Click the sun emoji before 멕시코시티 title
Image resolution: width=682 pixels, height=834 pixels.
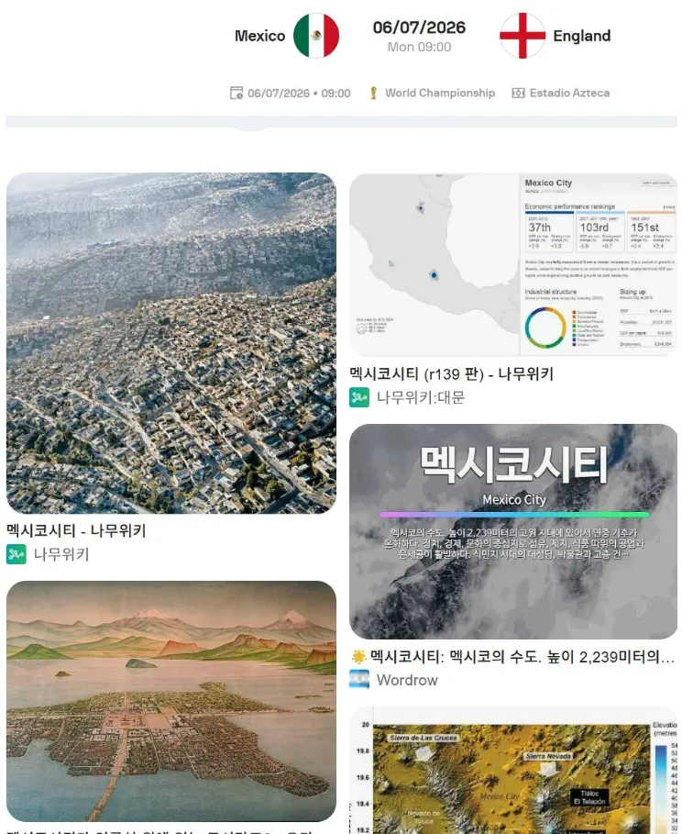(359, 657)
